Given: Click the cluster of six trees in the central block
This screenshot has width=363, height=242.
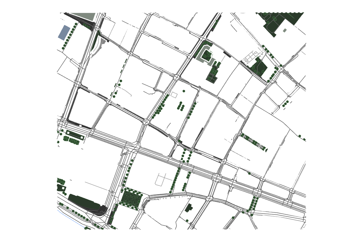Looking at the screenshot, I should coord(181,106).
